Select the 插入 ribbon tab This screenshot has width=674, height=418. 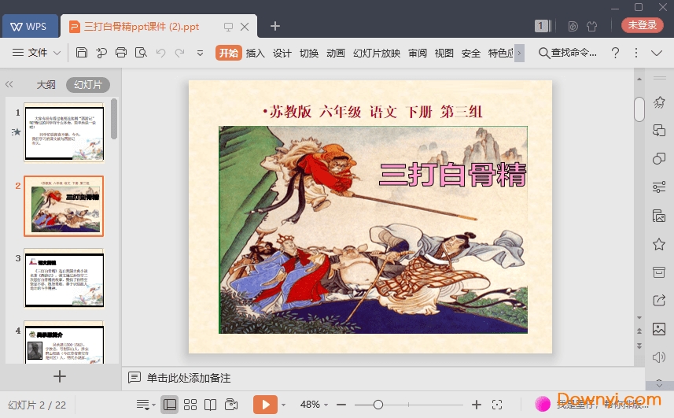pos(255,53)
